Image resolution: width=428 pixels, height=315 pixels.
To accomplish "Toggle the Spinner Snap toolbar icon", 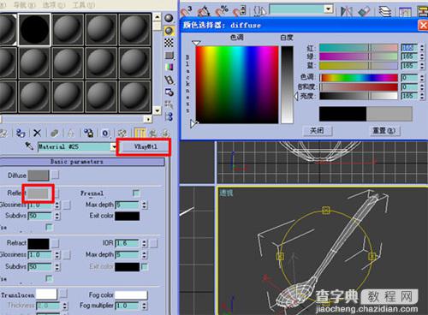I will [x=239, y=11].
